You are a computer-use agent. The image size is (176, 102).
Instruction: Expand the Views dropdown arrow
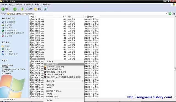click(x=48, y=9)
